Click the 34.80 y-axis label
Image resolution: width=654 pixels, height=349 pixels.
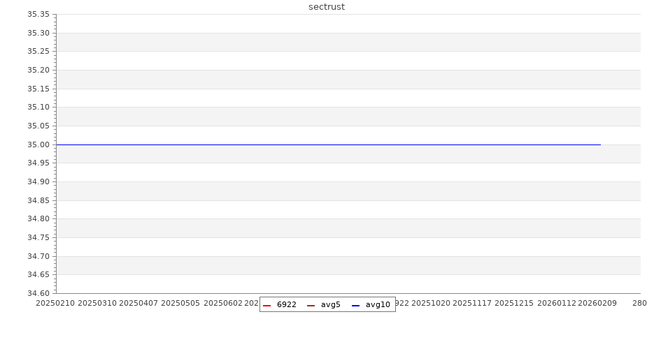38,218
